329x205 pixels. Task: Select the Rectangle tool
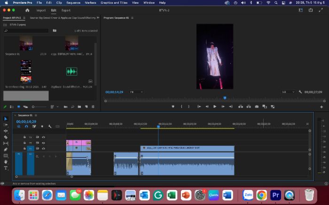(6, 156)
